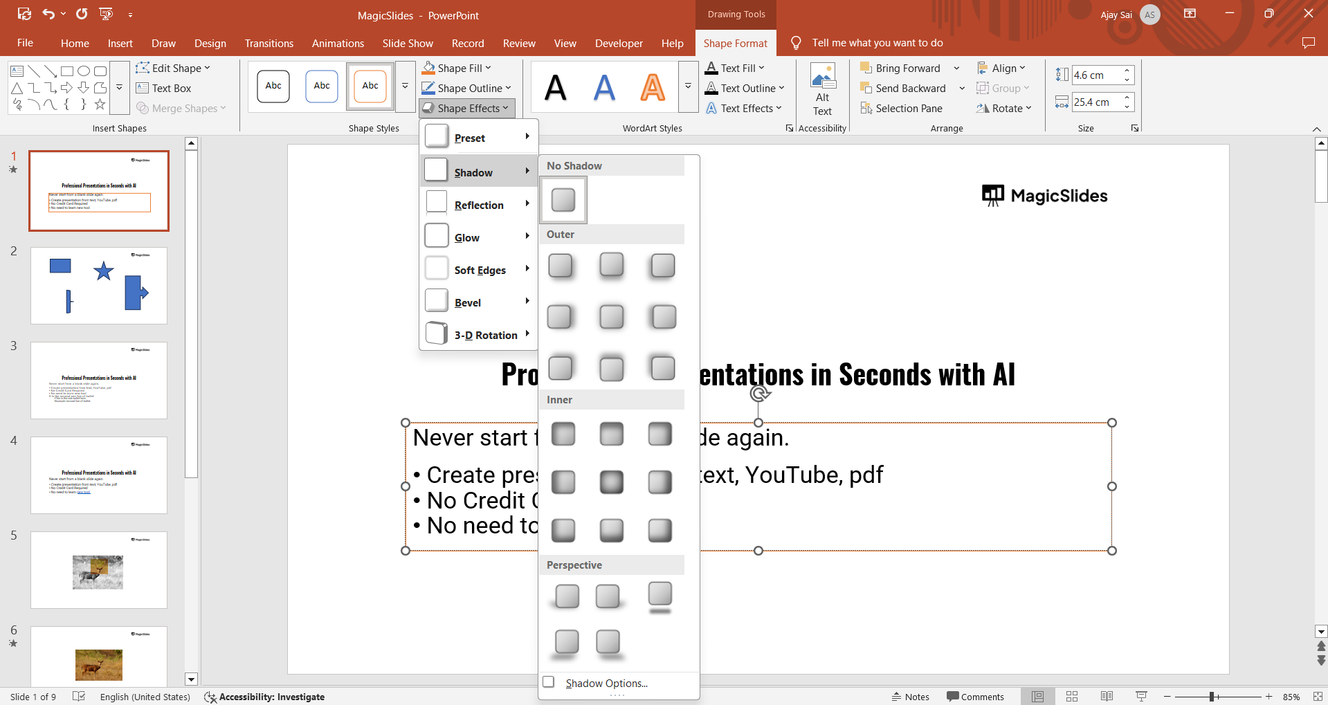Click the shape width input field
Image resolution: width=1328 pixels, height=705 pixels.
click(1095, 102)
